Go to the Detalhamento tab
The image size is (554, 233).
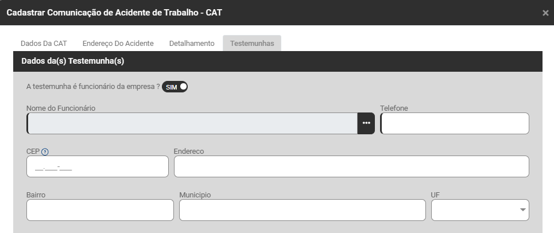point(192,43)
